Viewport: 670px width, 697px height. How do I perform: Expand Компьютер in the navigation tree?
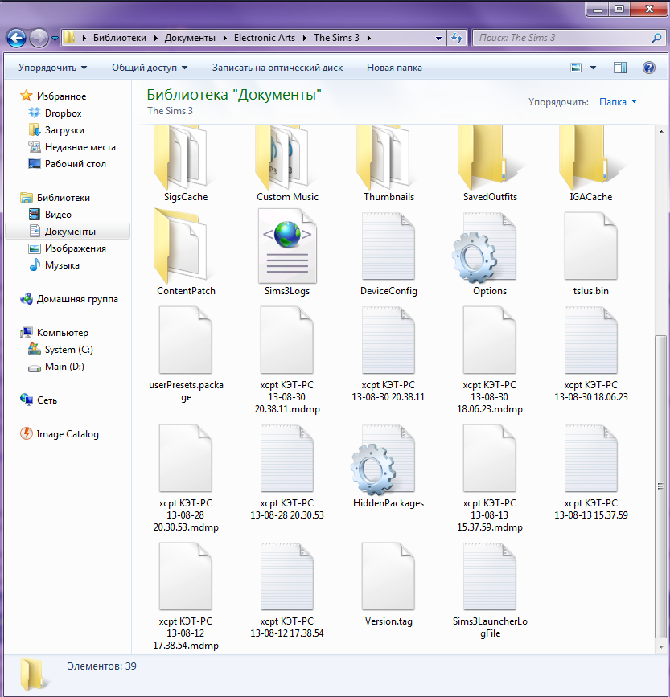click(18, 333)
